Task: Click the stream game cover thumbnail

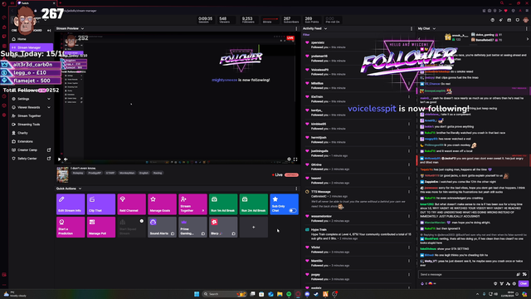Action: 62,175
